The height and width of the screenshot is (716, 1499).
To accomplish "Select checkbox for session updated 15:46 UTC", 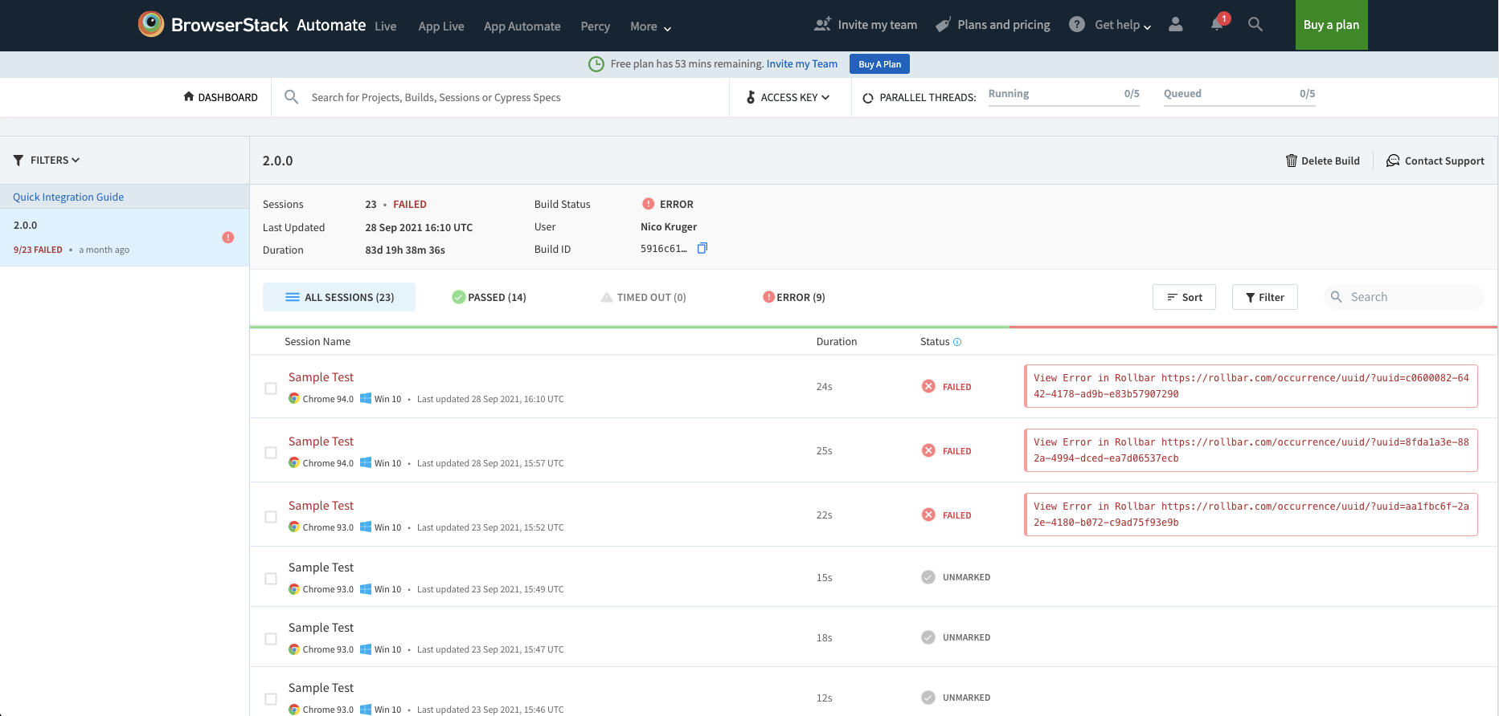I will click(271, 699).
